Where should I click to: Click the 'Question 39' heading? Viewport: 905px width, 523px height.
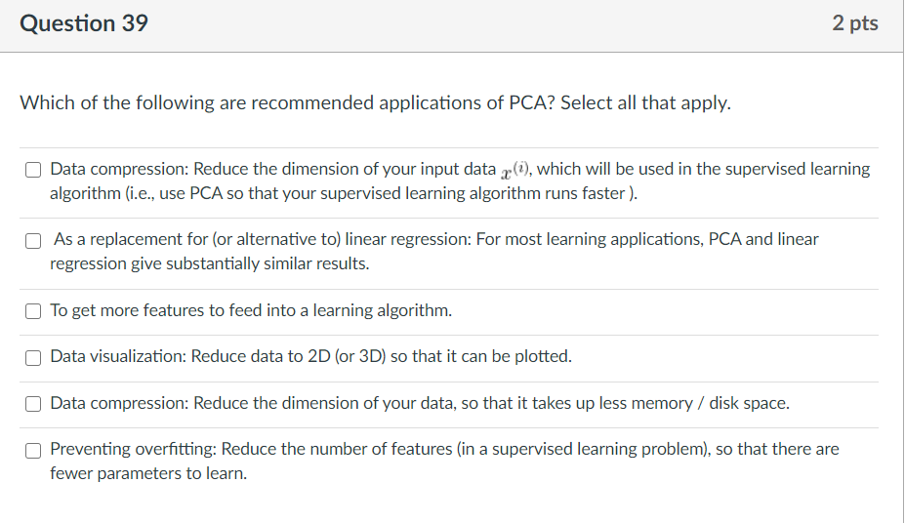pos(84,23)
